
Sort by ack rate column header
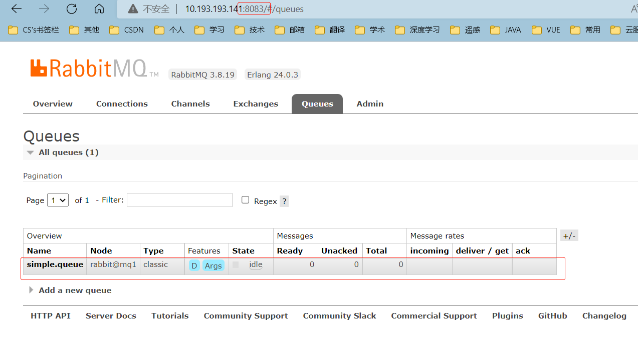coord(523,251)
